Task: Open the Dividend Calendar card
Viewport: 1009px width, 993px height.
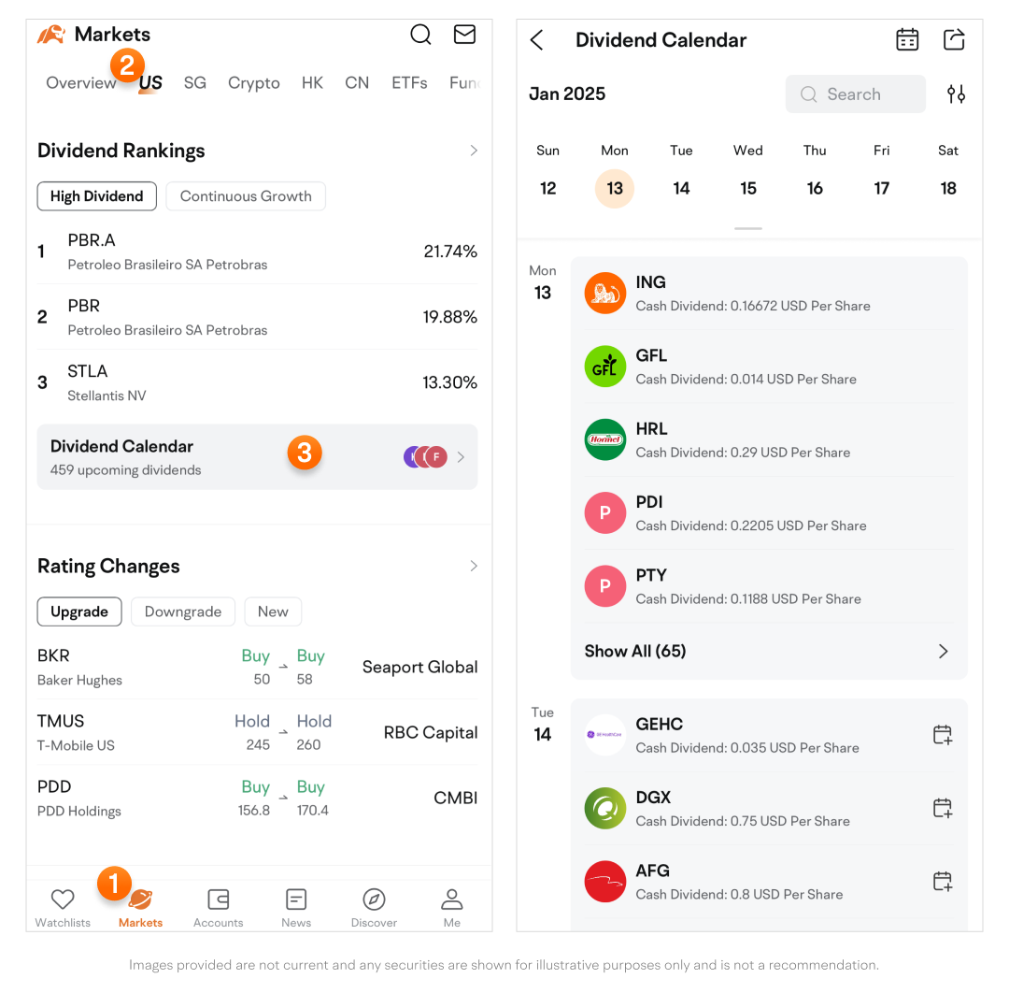Action: coord(257,457)
